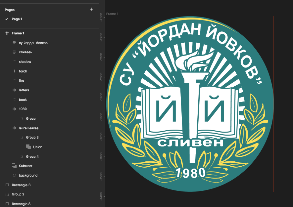Select the fire layer name
Screen dimensions: 293x207
click(22, 80)
